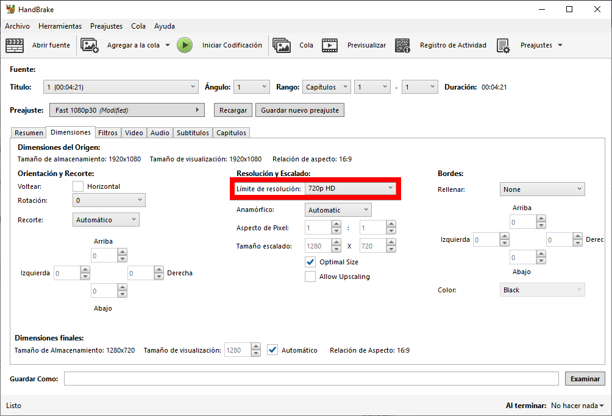The image size is (612, 416).
Task: Open the Color Black dropdown
Action: (542, 290)
